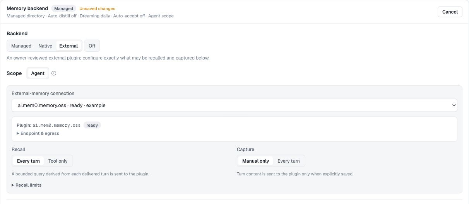Screen dimensions: 469x204
Task: Turn the memory backend Off
Action: [x=92, y=46]
